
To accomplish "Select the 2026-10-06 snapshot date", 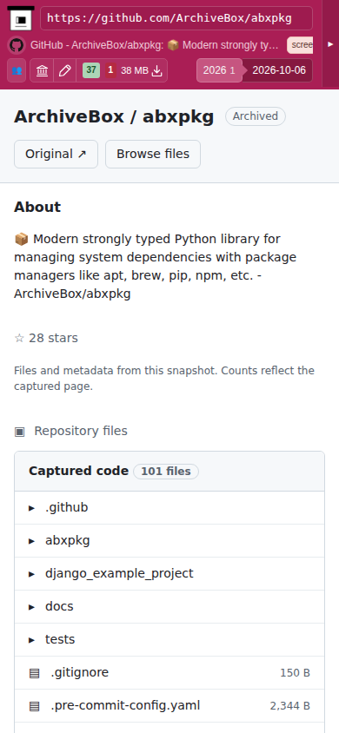I will (279, 70).
